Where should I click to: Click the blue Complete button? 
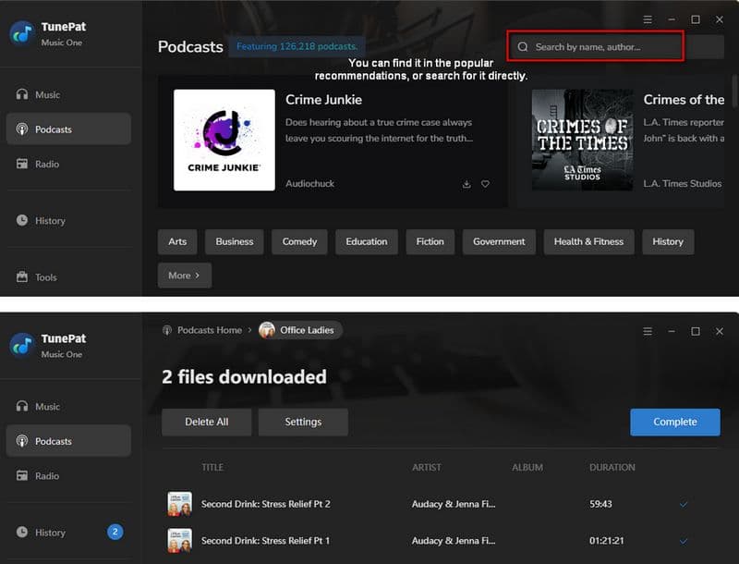(x=675, y=422)
